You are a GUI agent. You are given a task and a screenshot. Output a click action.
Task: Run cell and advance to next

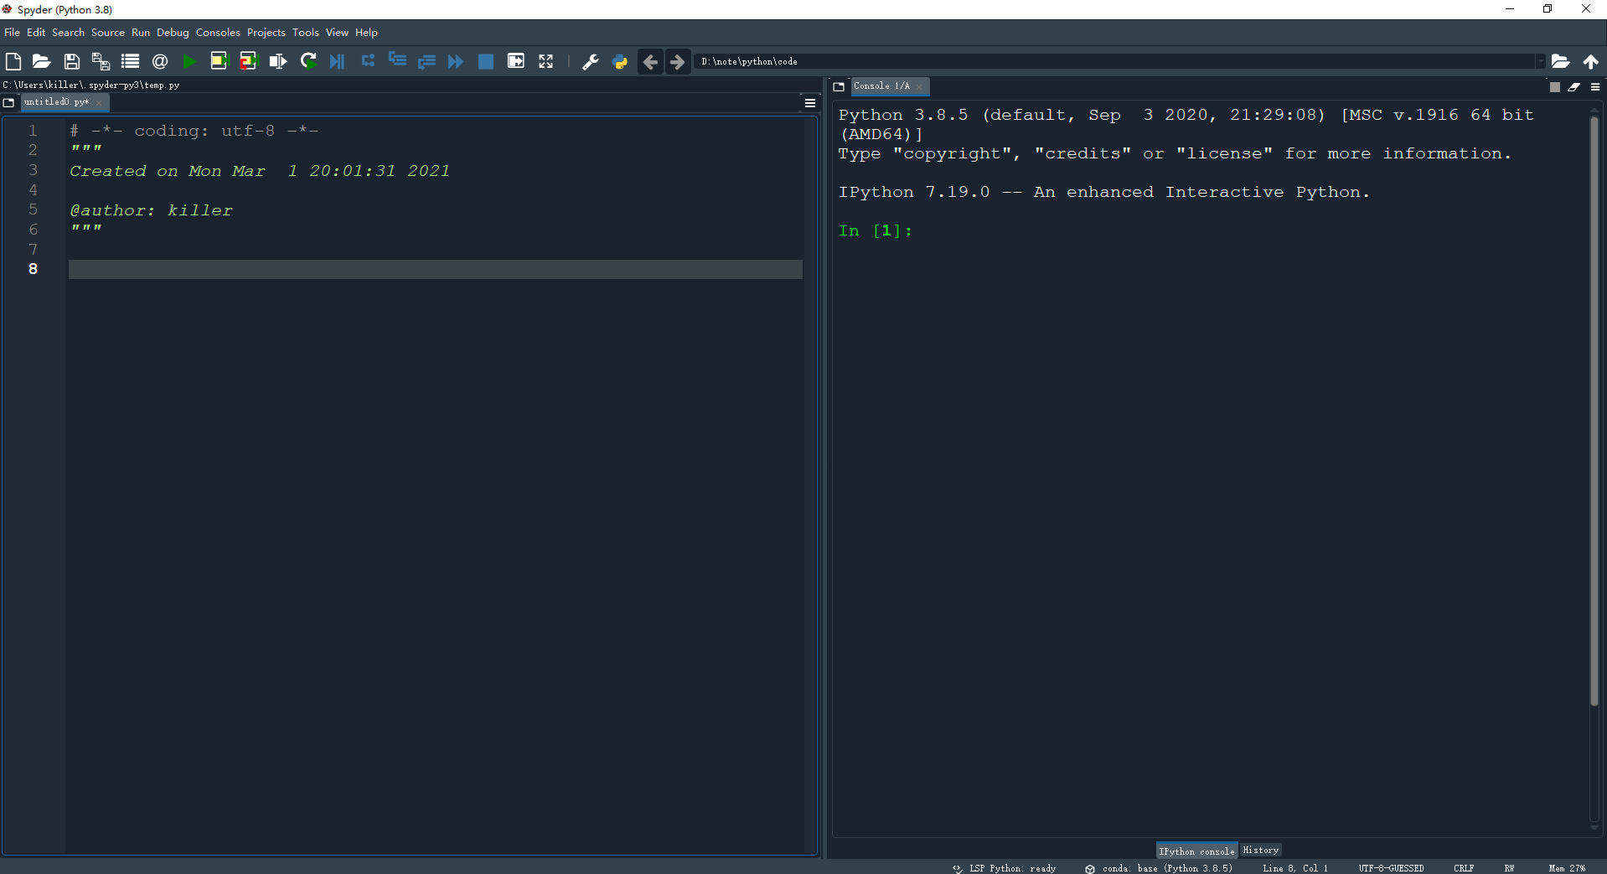click(248, 61)
